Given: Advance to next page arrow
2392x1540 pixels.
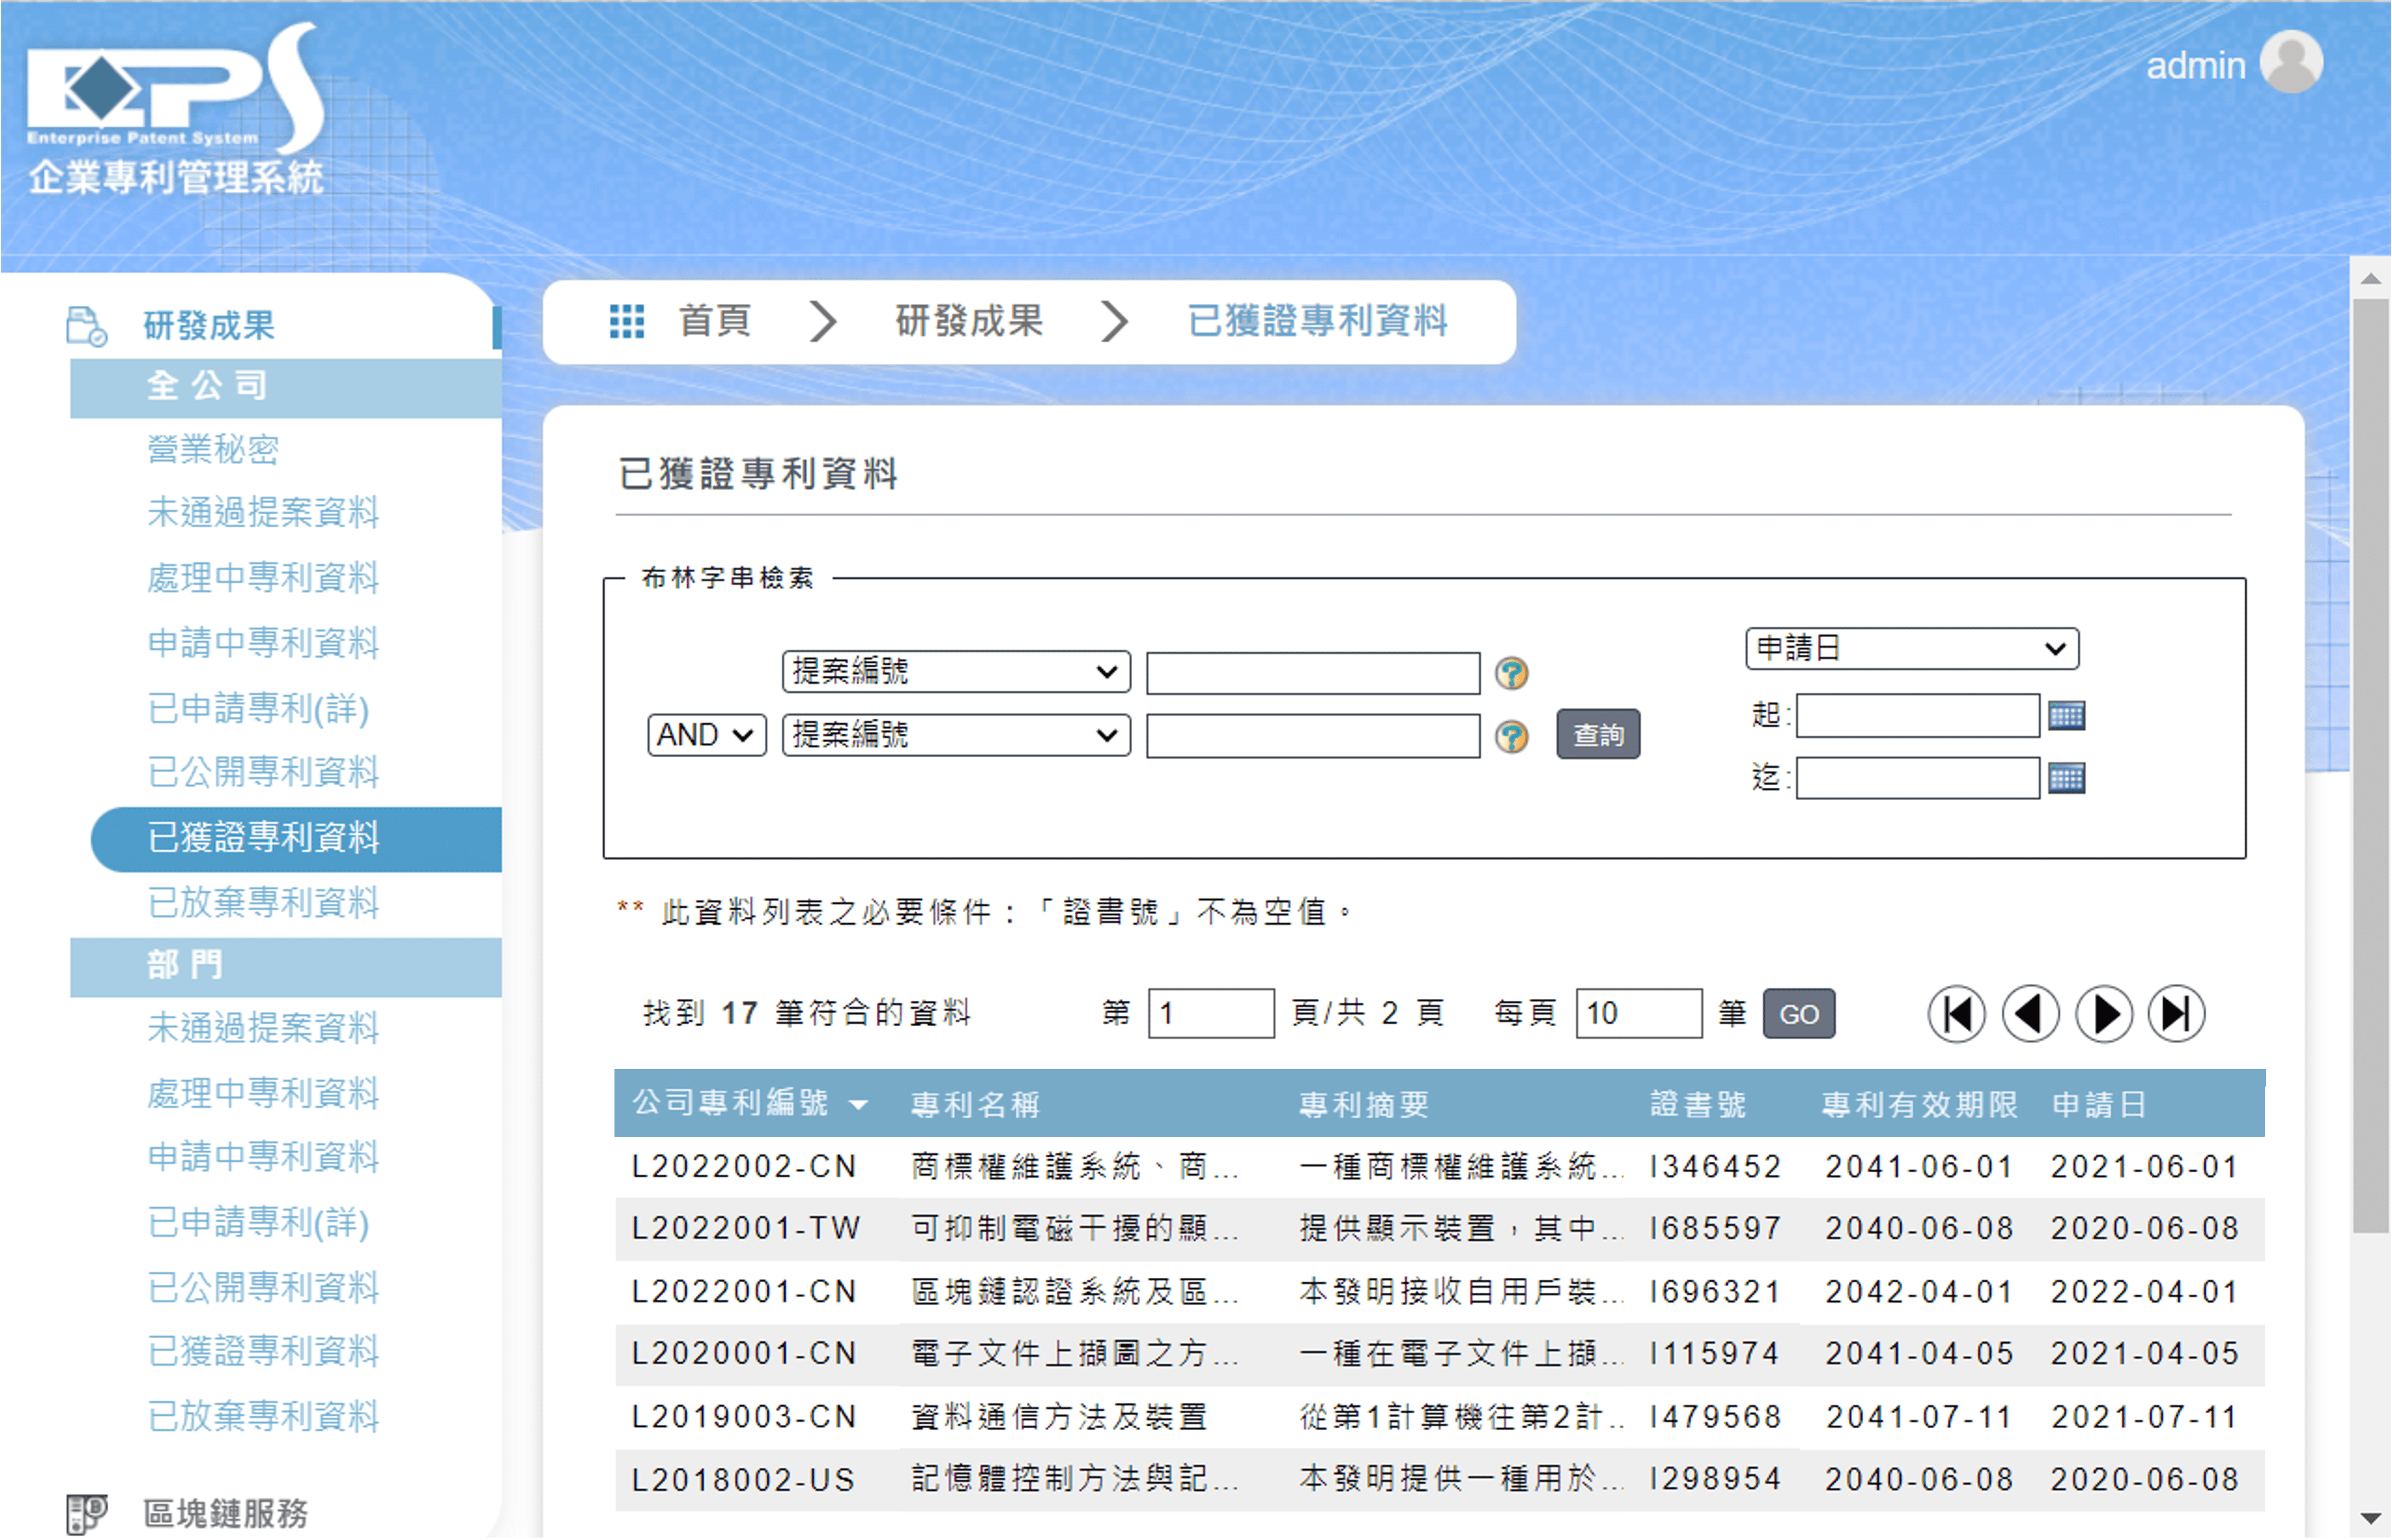Looking at the screenshot, I should point(2104,1014).
